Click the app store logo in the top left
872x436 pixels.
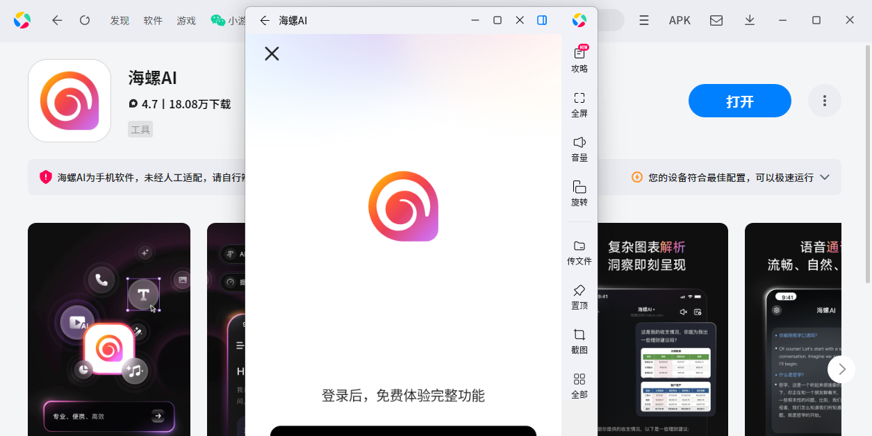point(22,20)
